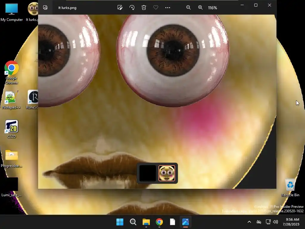Open the See more three-dots menu
Viewport: 305px width, 229px height.
click(167, 7)
